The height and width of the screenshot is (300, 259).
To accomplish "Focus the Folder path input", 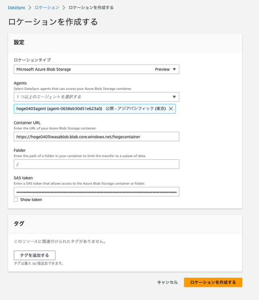I will (x=96, y=164).
